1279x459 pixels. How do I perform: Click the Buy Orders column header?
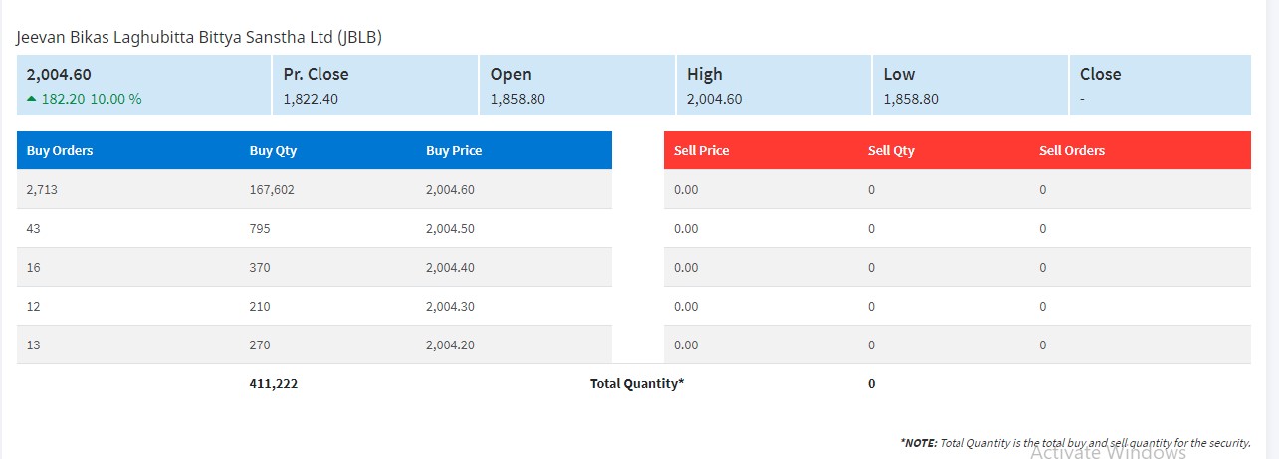[x=60, y=151]
